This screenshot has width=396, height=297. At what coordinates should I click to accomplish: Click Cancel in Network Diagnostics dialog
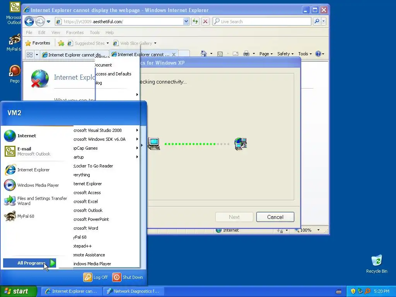(275, 217)
